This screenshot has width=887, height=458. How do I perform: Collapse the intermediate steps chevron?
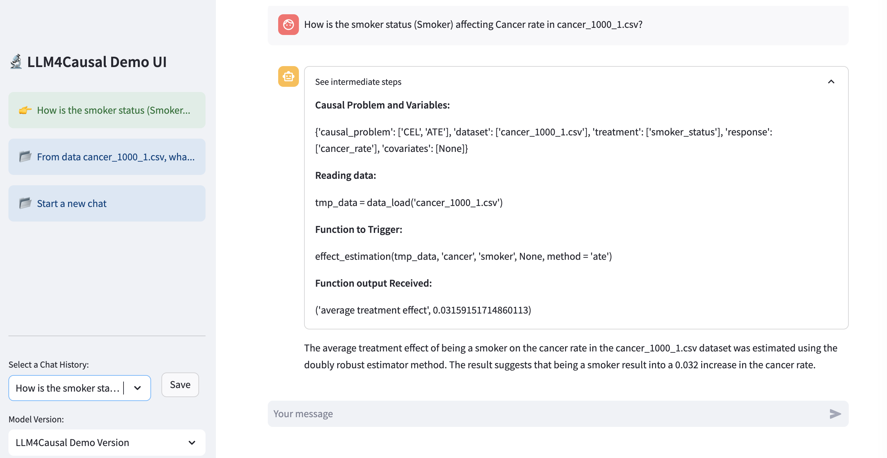831,82
